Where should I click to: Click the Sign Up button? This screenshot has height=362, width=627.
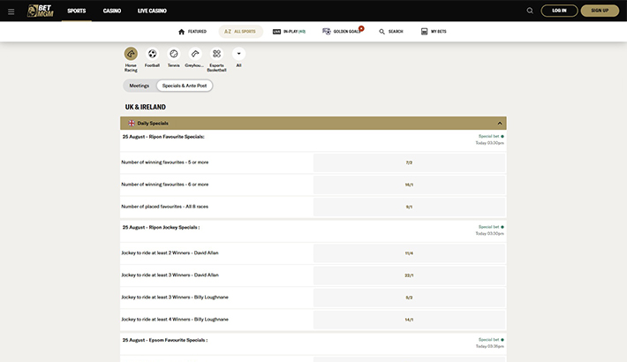pyautogui.click(x=600, y=11)
